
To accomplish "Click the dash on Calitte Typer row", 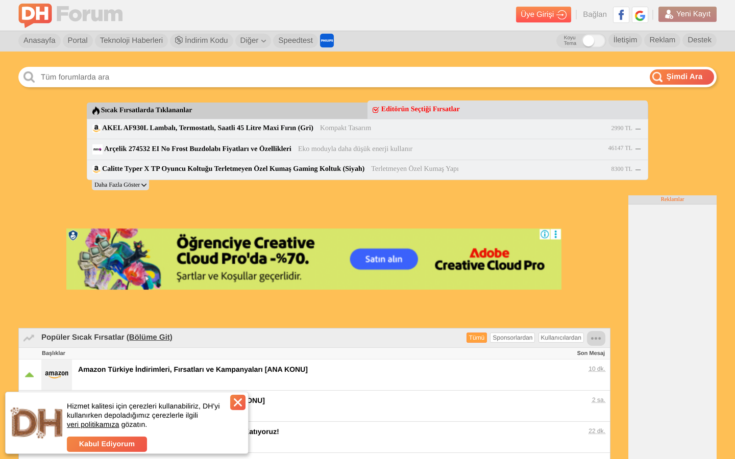I will click(x=638, y=169).
